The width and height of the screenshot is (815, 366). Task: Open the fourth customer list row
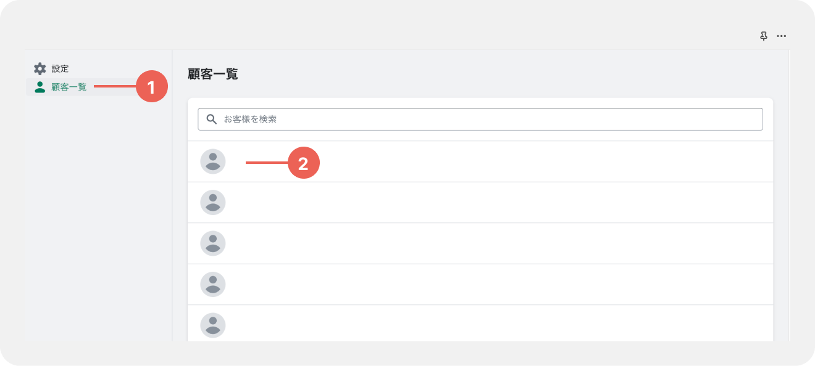tap(480, 285)
